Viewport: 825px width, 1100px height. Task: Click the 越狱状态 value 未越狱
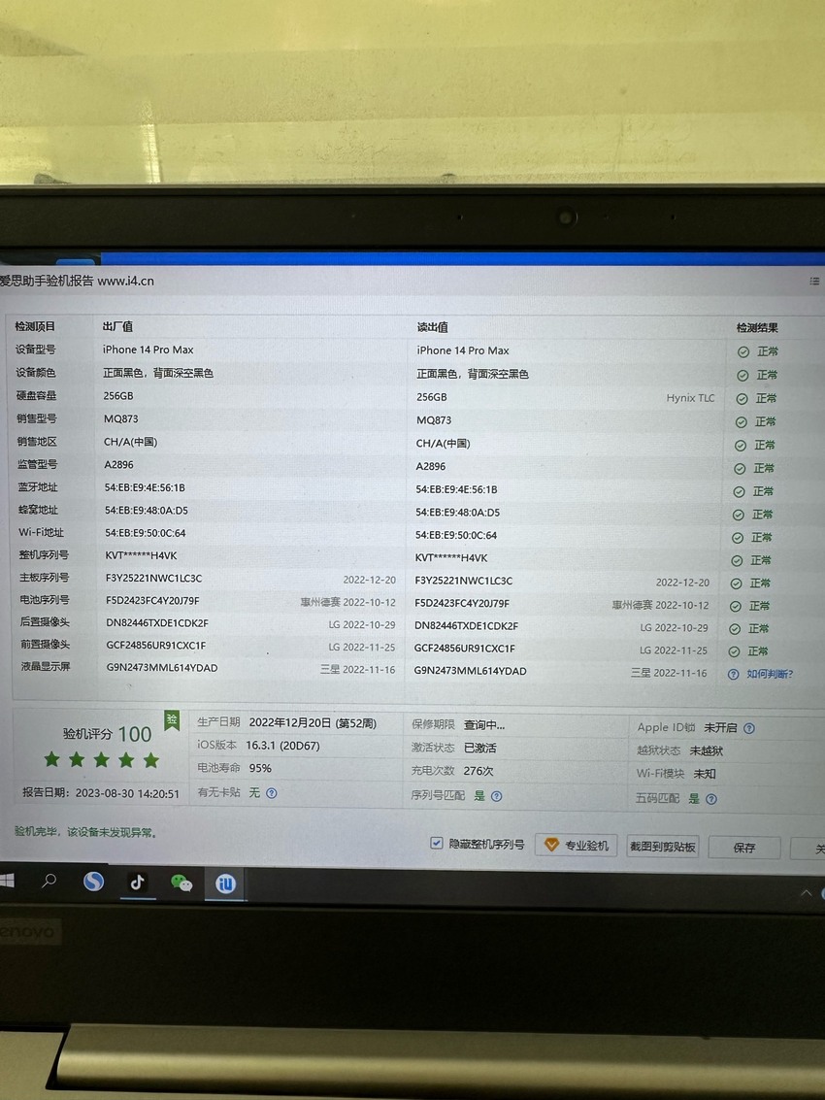(706, 751)
